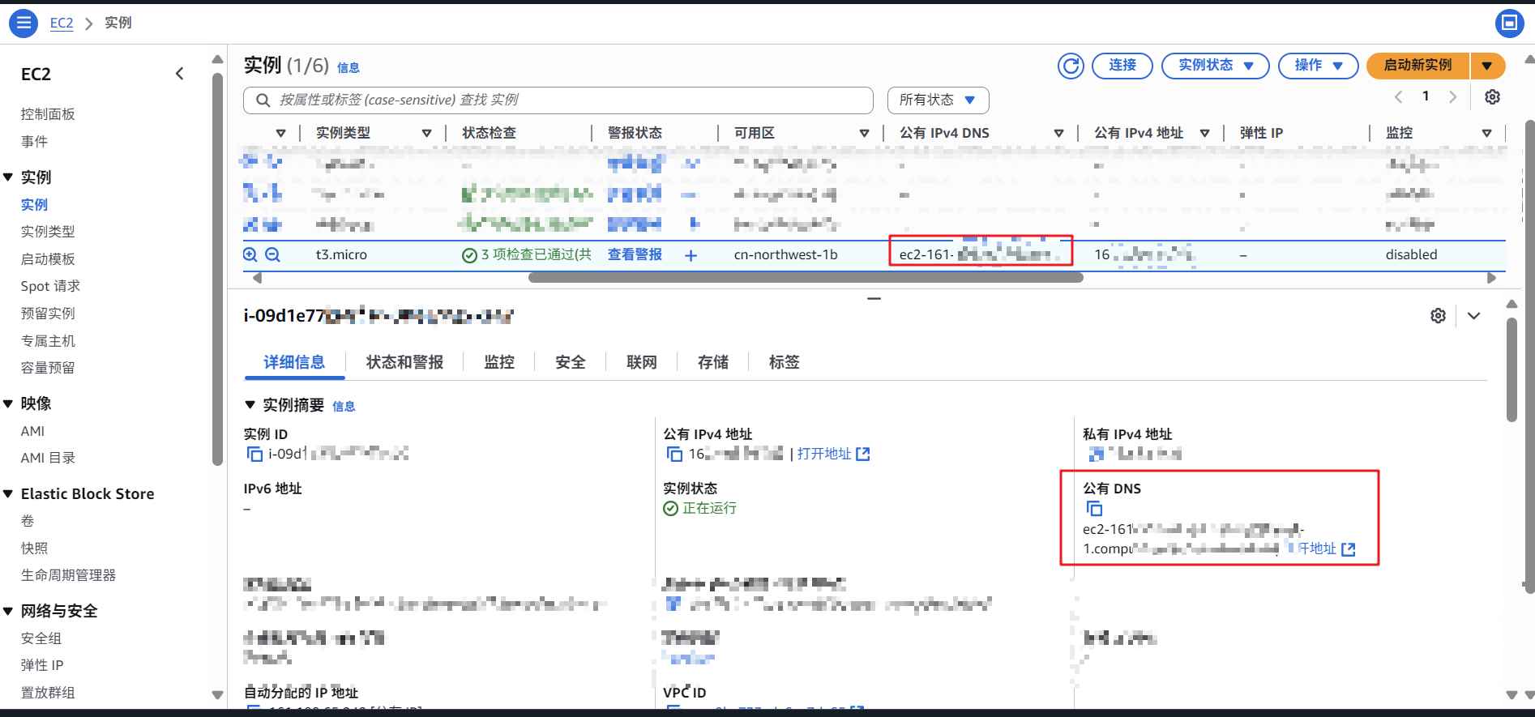Copy the 公有 DNS value
1535x717 pixels.
coord(1094,509)
